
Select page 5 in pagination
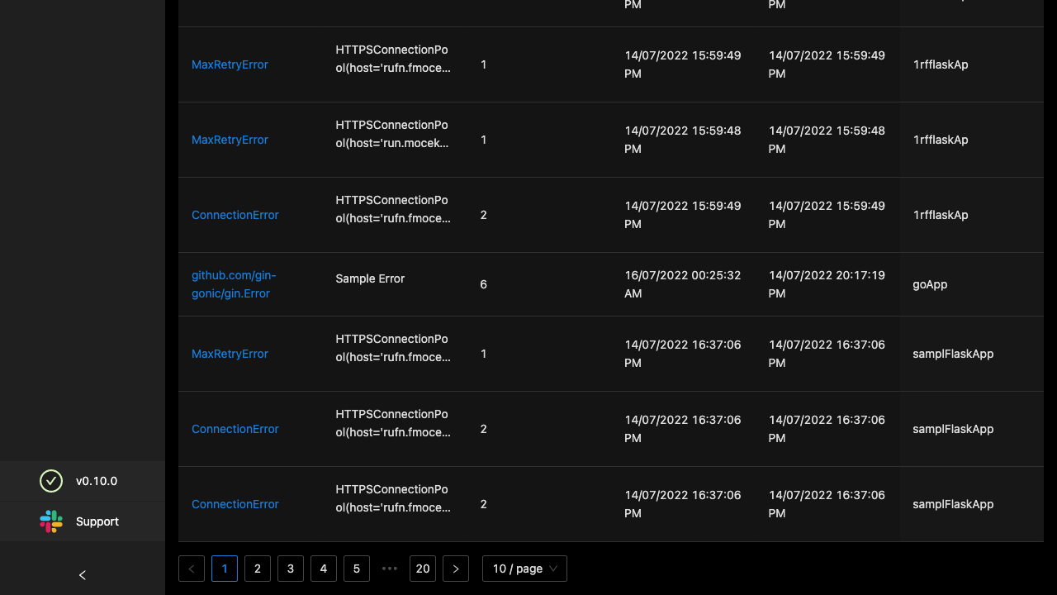tap(357, 569)
